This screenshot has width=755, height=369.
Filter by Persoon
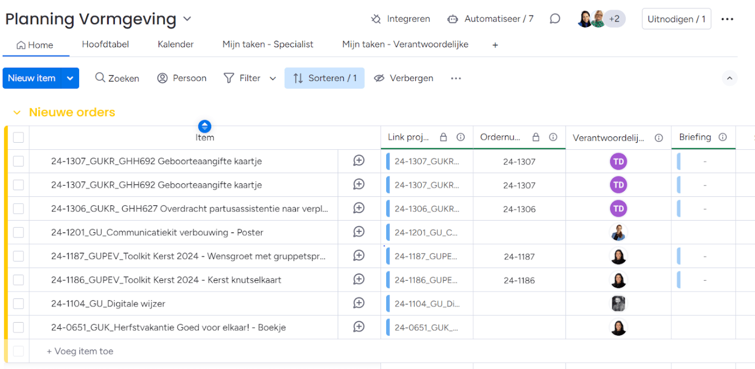(182, 77)
